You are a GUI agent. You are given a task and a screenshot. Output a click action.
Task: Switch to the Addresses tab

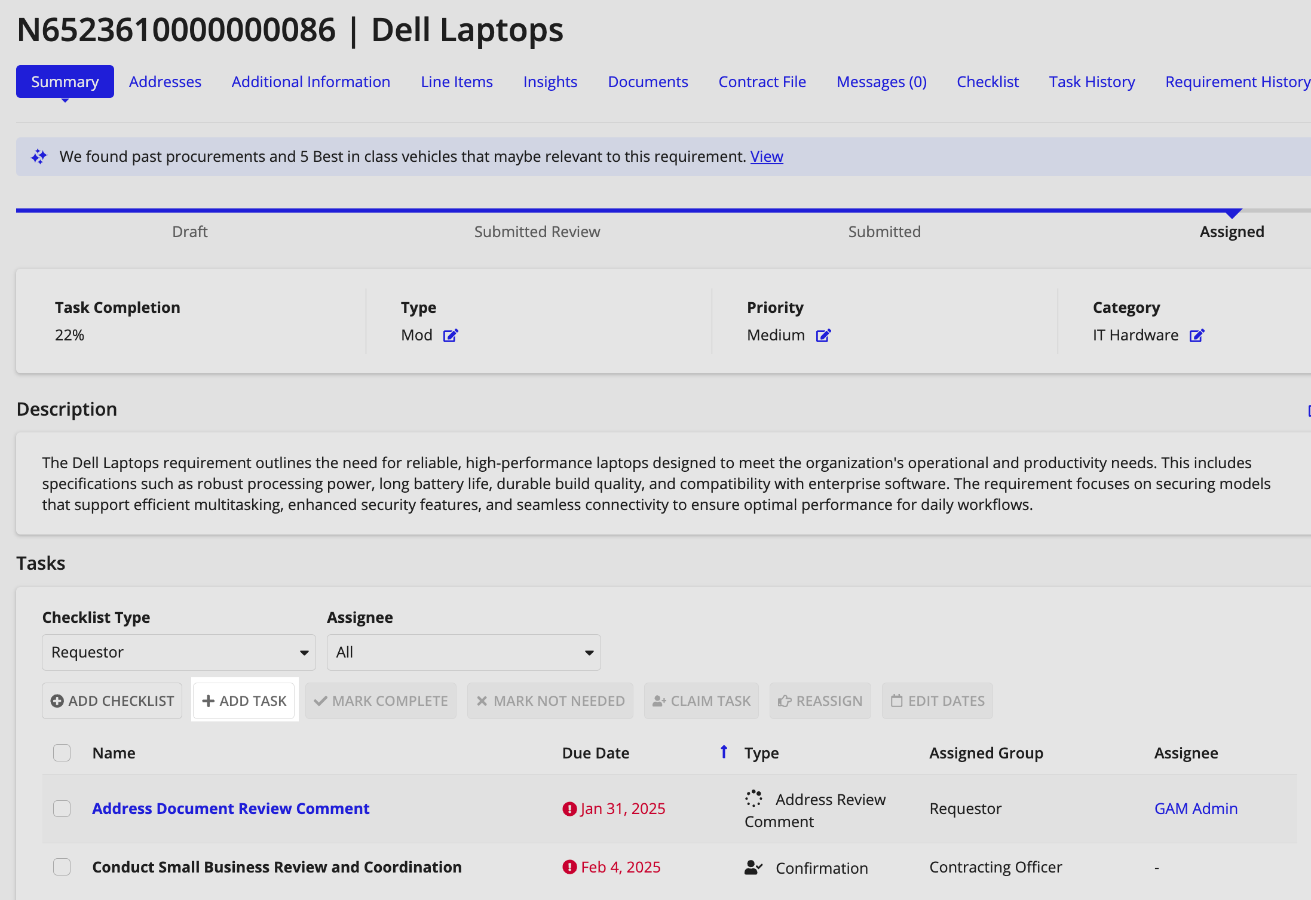click(166, 82)
